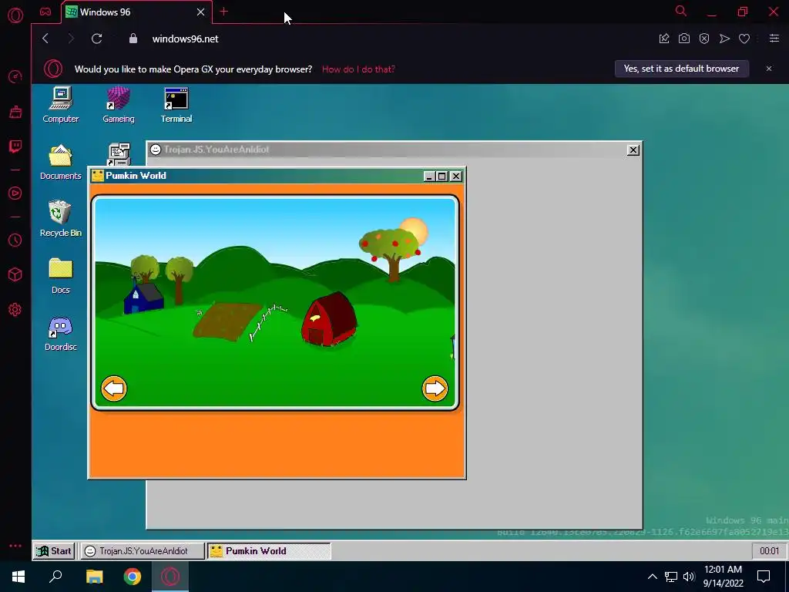This screenshot has width=789, height=592.
Task: Open the sidebar player icon
Action: [x=15, y=193]
